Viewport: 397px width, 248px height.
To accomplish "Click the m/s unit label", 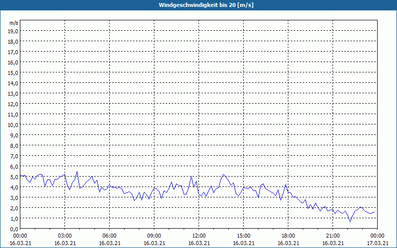I will coord(14,23).
